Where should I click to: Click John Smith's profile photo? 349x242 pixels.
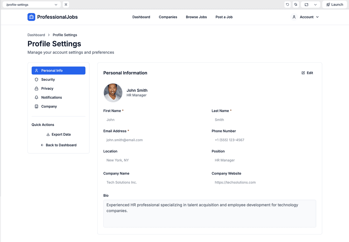click(113, 93)
